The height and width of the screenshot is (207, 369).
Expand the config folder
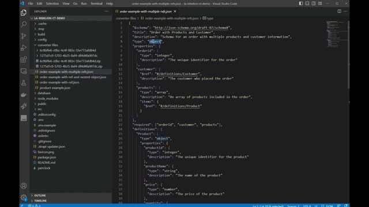tap(71, 40)
